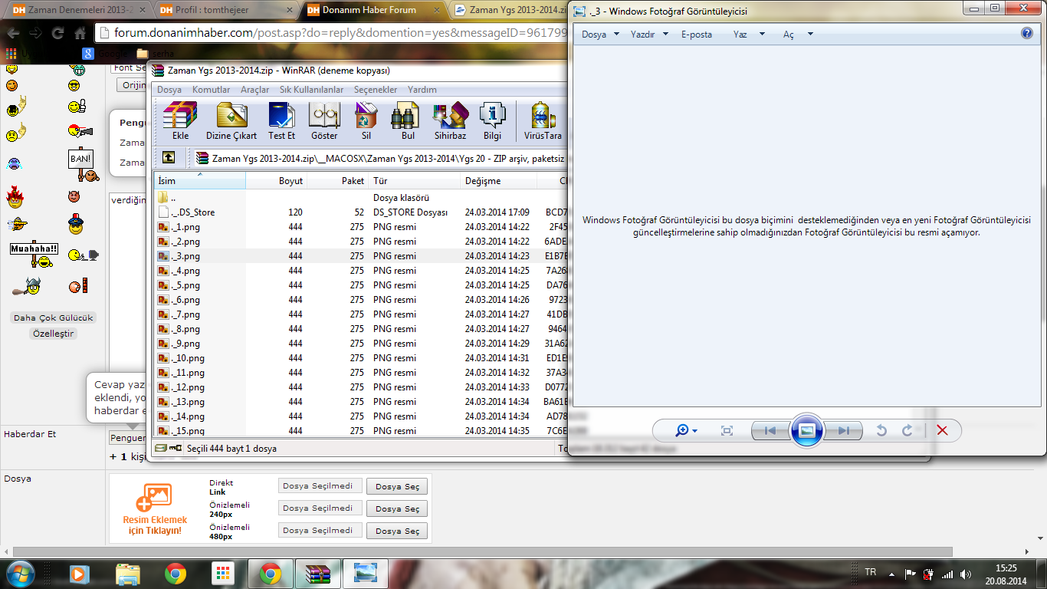Sort WinRAR files by the Değişme column
Viewport: 1047px width, 589px height.
[498, 181]
